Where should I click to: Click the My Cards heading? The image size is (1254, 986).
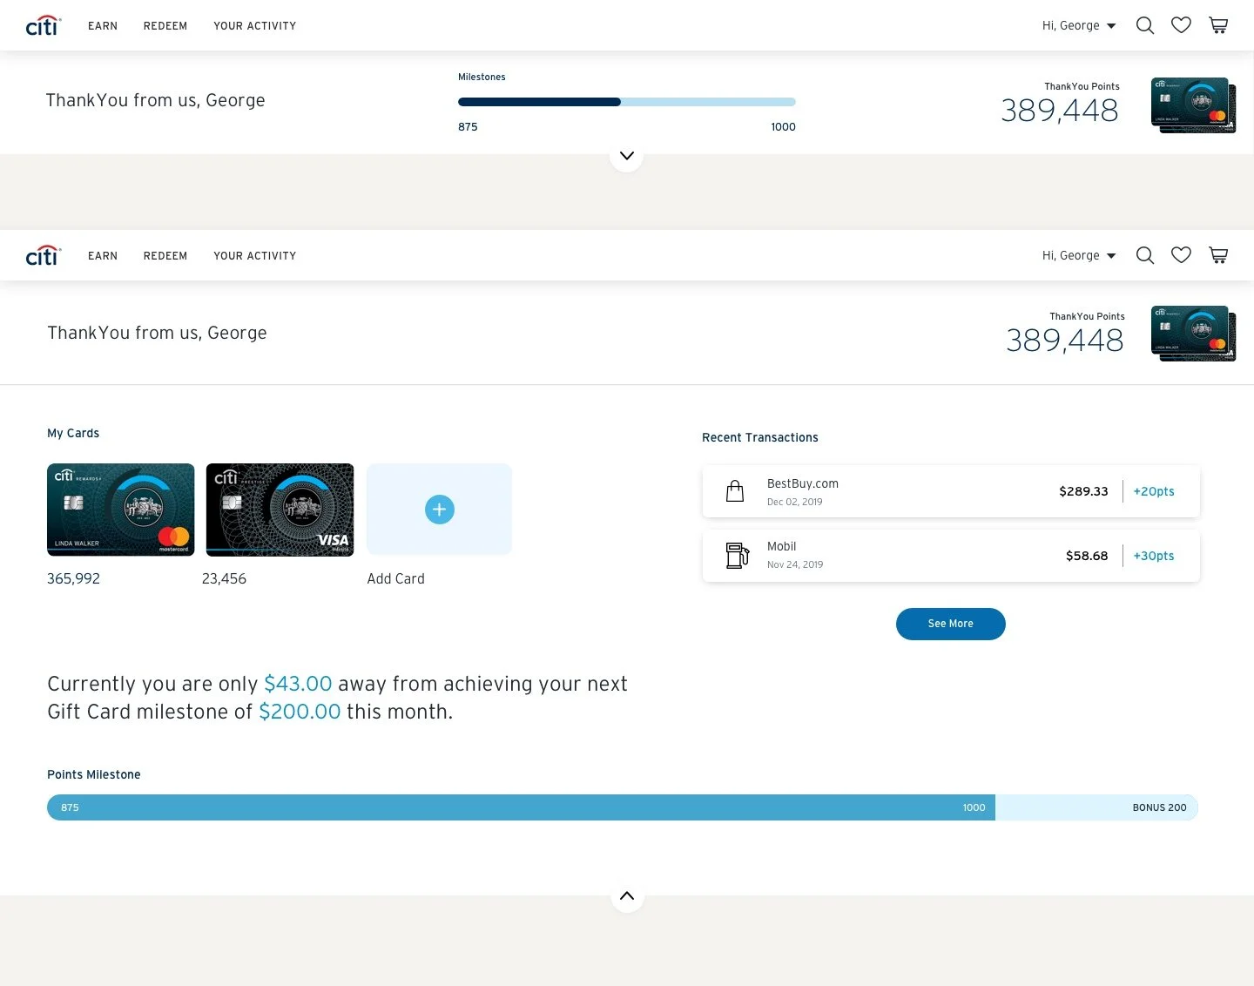[x=73, y=433]
